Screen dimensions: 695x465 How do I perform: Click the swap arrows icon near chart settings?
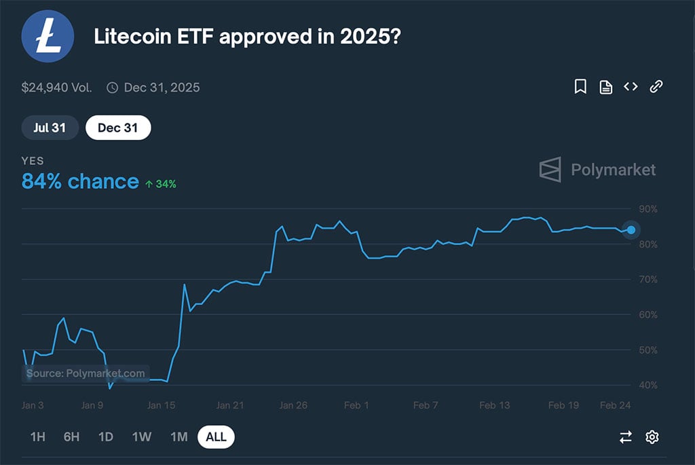point(626,436)
